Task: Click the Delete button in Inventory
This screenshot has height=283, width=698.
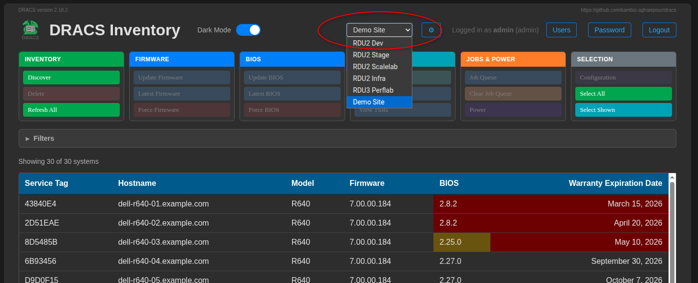Action: pos(71,94)
